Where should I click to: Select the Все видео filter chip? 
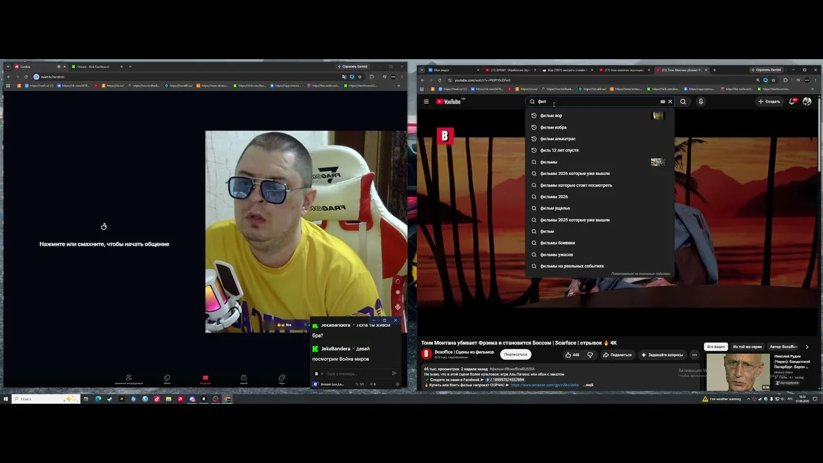716,347
